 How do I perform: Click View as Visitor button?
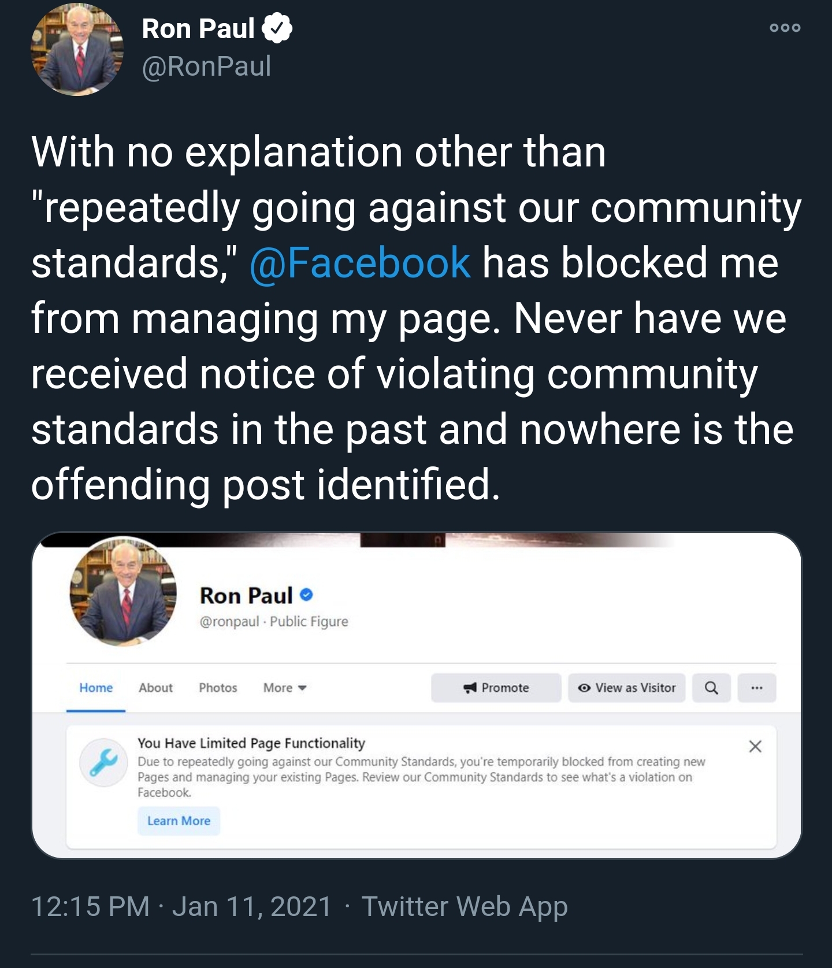pos(627,688)
